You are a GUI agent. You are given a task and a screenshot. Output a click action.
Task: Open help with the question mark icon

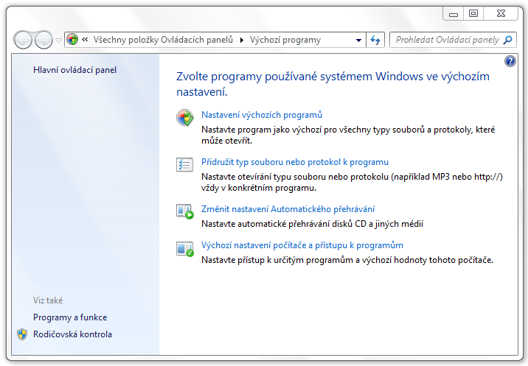510,61
